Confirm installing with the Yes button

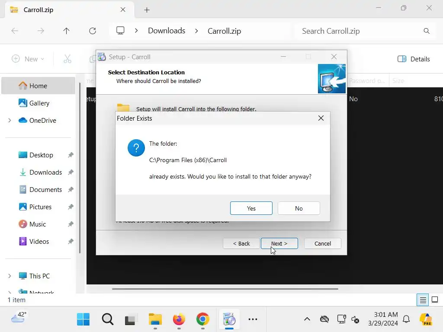[x=251, y=208]
